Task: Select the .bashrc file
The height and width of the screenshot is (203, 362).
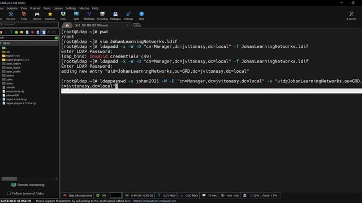Action: click(8, 76)
